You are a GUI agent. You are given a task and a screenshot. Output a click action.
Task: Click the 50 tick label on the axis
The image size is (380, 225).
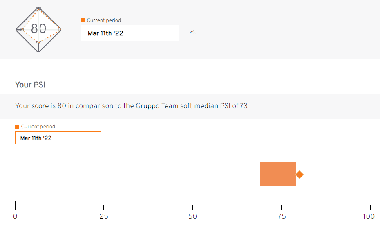pyautogui.click(x=193, y=216)
